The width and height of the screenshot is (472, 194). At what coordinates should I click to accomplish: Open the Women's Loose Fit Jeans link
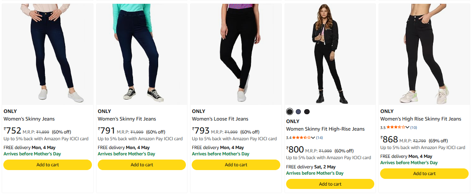pyautogui.click(x=220, y=119)
